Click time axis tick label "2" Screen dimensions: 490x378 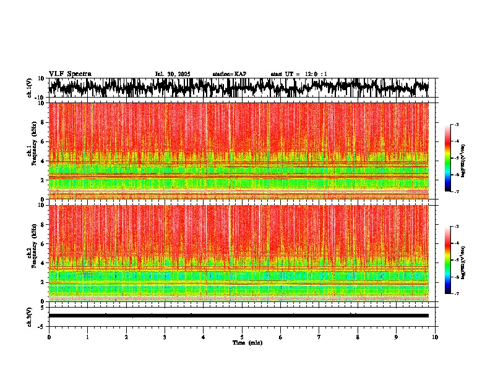126,337
